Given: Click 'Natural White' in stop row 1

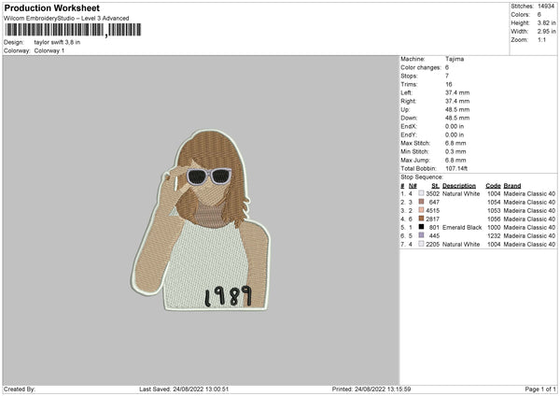Looking at the screenshot, I should coord(461,193).
